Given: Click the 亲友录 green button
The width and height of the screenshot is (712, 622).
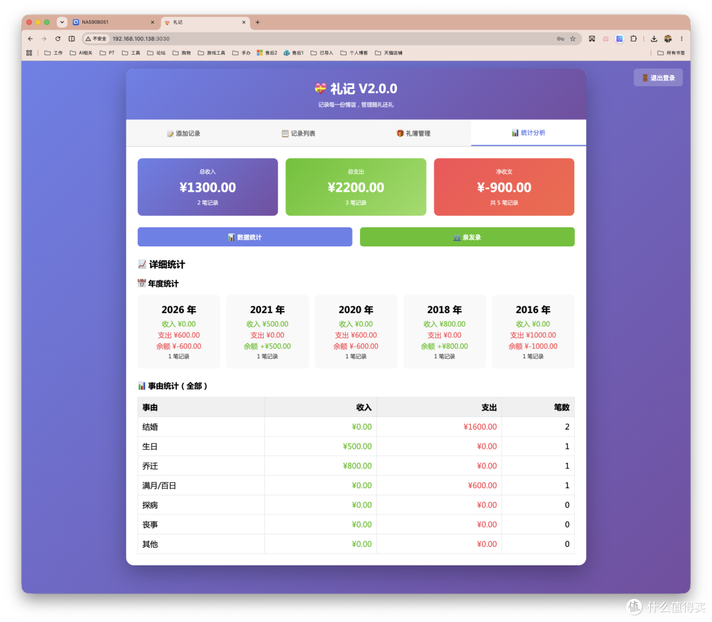Looking at the screenshot, I should point(467,237).
